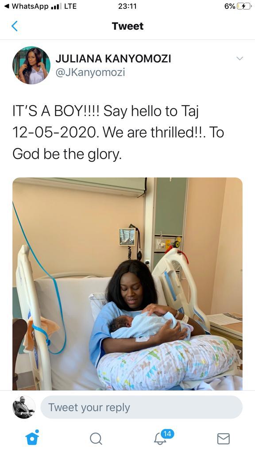Tap the 23:11 clock in status bar

click(127, 6)
